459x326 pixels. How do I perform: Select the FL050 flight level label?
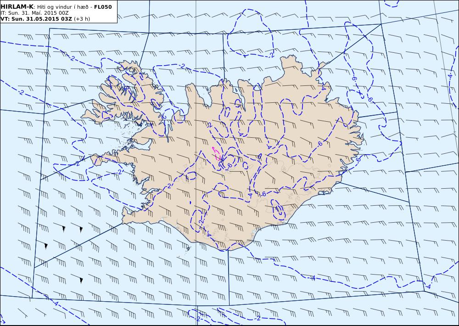(103, 7)
